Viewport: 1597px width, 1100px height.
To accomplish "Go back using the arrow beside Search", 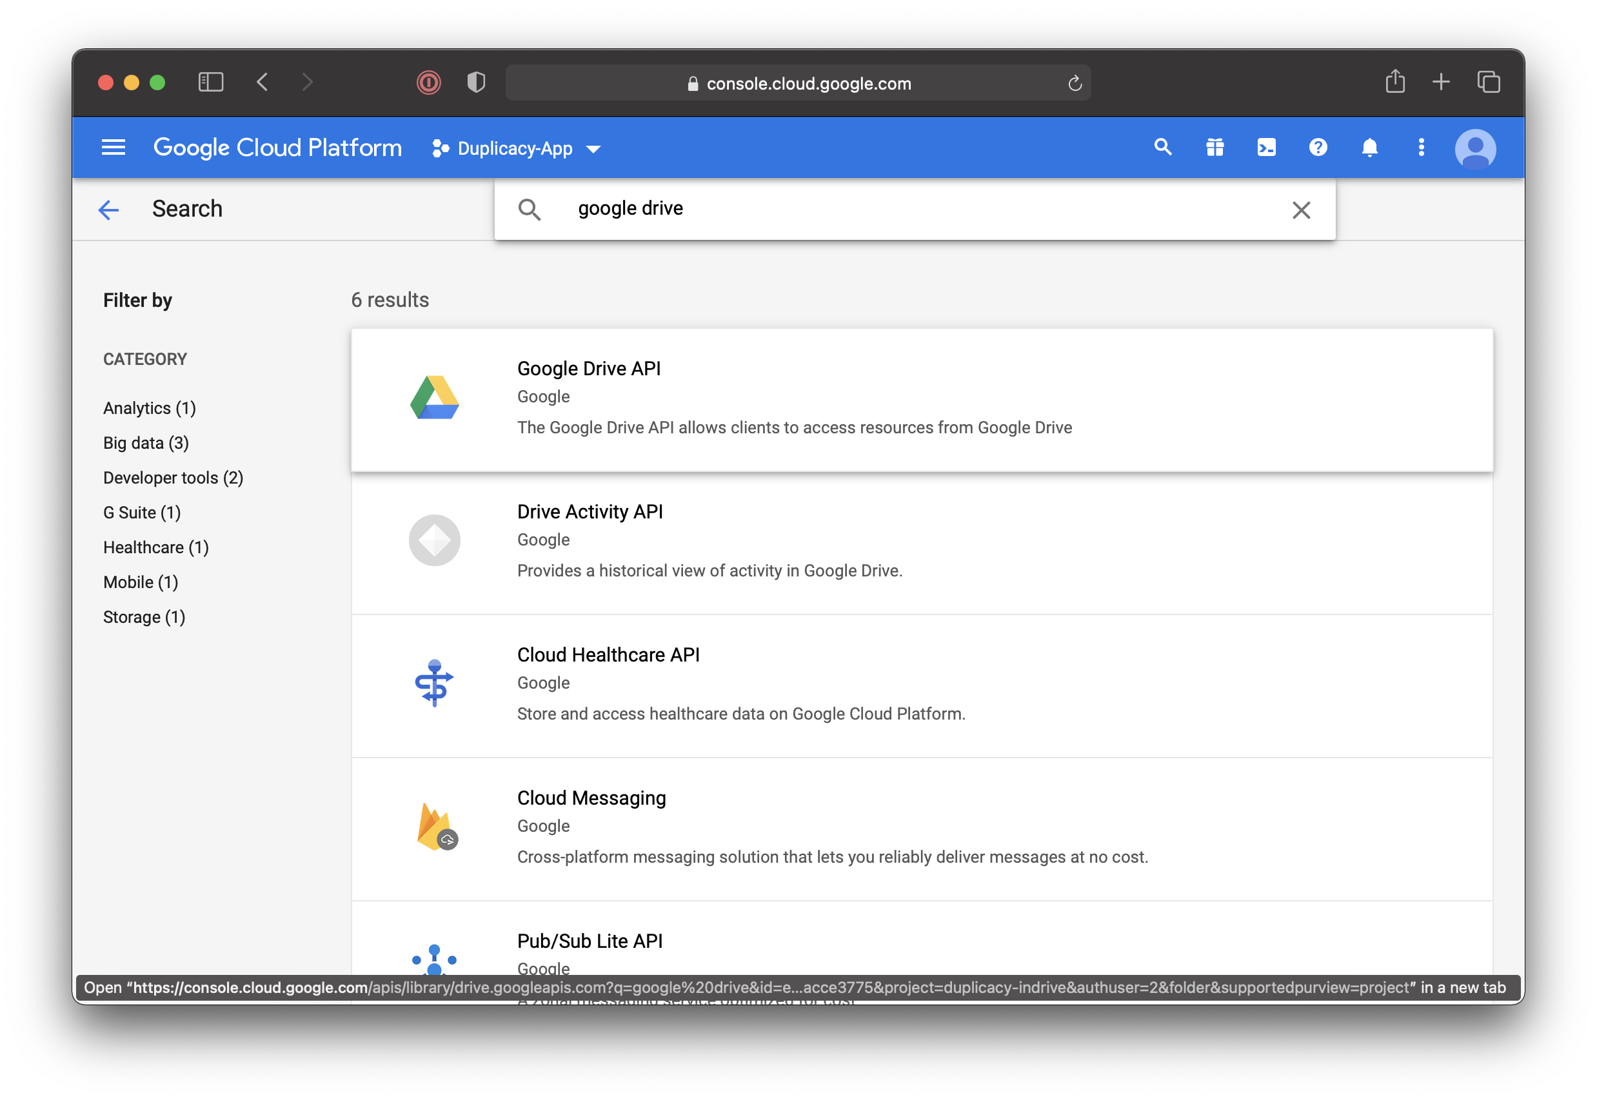I will (108, 210).
